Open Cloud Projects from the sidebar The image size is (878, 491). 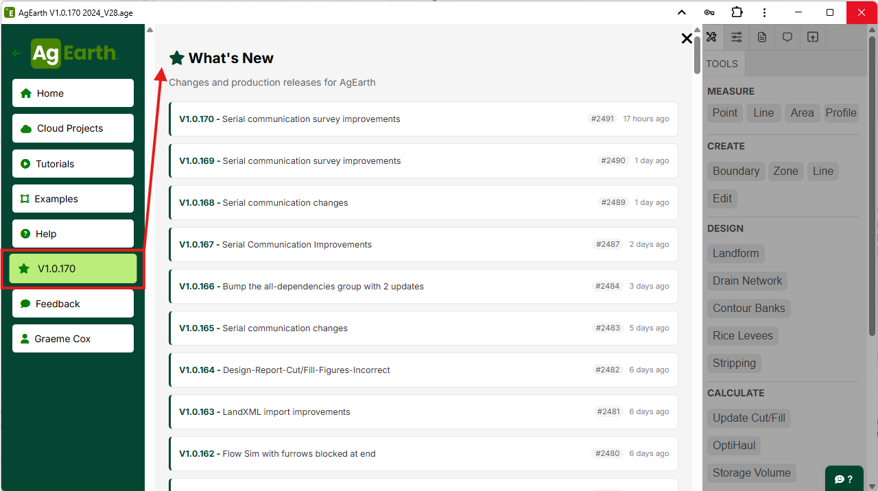pos(73,128)
